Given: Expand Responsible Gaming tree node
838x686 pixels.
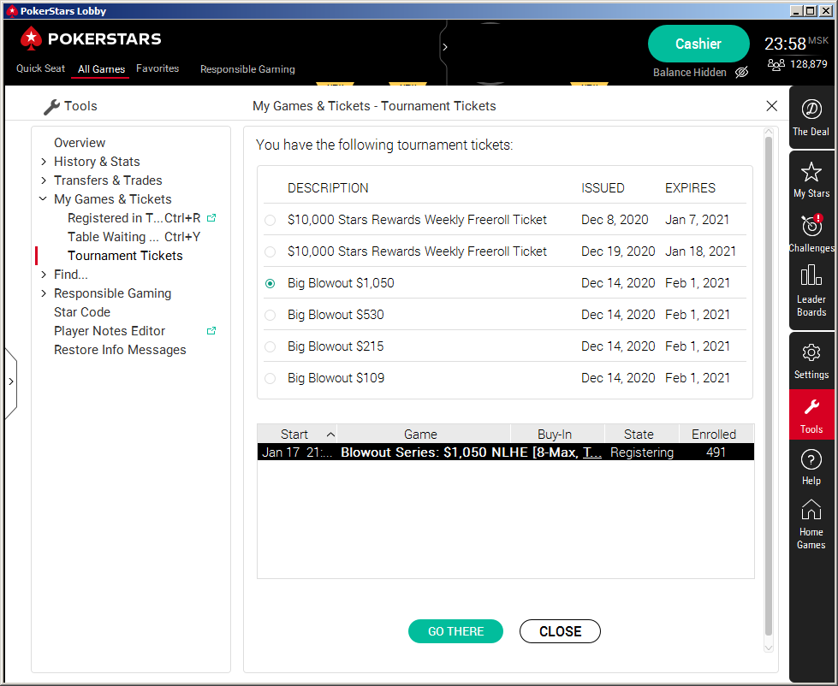Looking at the screenshot, I should [44, 293].
